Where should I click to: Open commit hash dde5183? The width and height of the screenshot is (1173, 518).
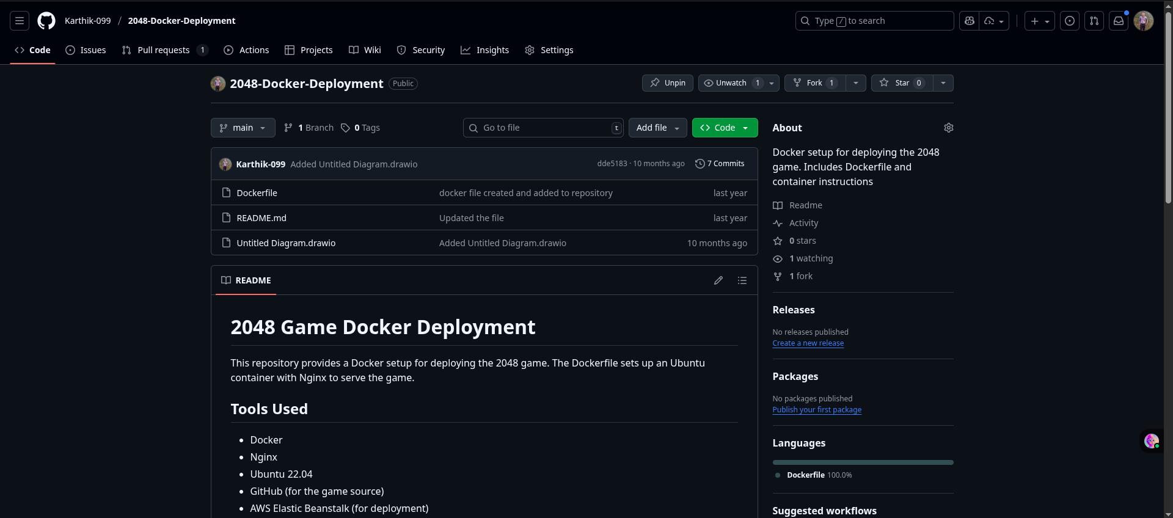pos(612,164)
